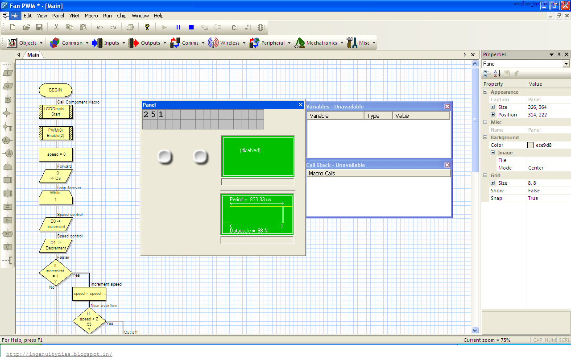Expand the Size property under Appearance
This screenshot has width=571, height=357.
coord(493,107)
